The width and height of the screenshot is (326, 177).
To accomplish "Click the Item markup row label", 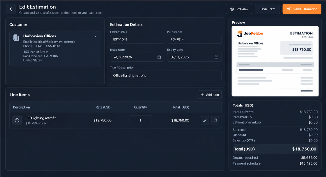I will (x=242, y=117).
